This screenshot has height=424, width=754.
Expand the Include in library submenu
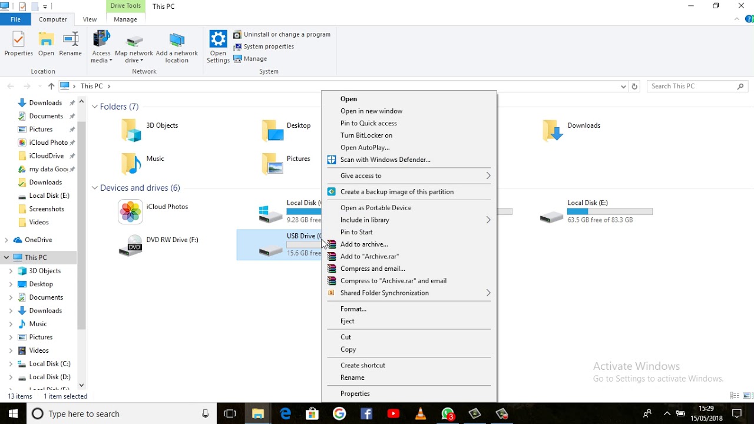click(x=409, y=220)
